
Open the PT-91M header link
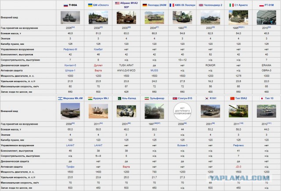pyautogui.click(x=269, y=5)
